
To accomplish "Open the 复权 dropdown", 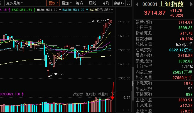I will pos(53,3).
